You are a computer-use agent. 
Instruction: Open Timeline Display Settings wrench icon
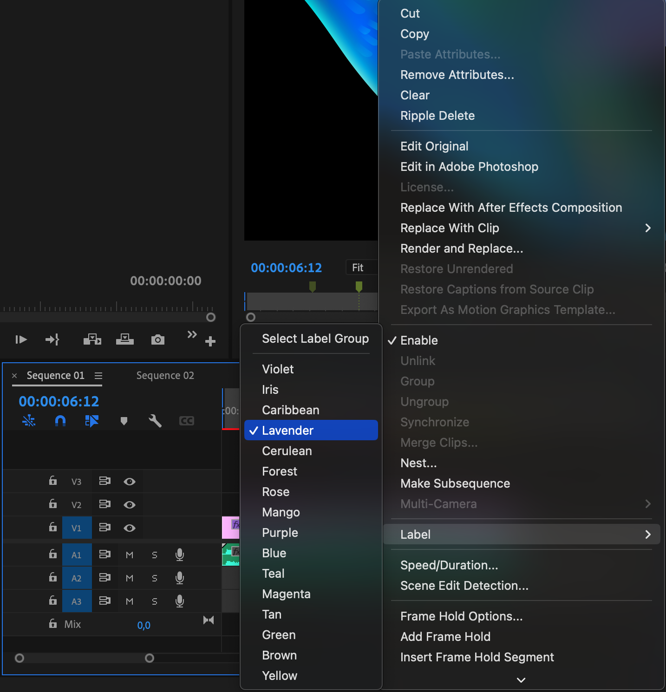[x=155, y=421]
